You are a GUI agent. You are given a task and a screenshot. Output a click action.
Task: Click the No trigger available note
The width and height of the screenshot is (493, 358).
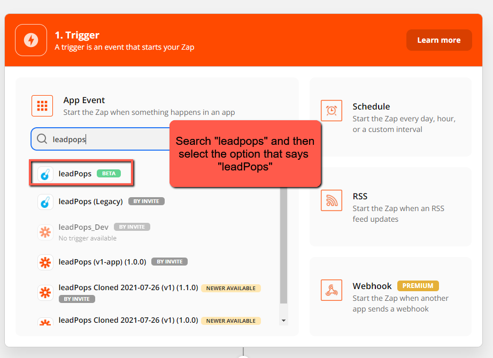click(87, 238)
